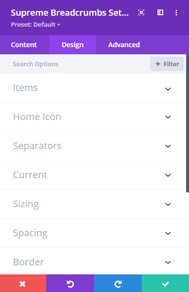Click the settings panel vertical scrollbar
Image resolution: width=189 pixels, height=292 pixels.
(x=188, y=123)
